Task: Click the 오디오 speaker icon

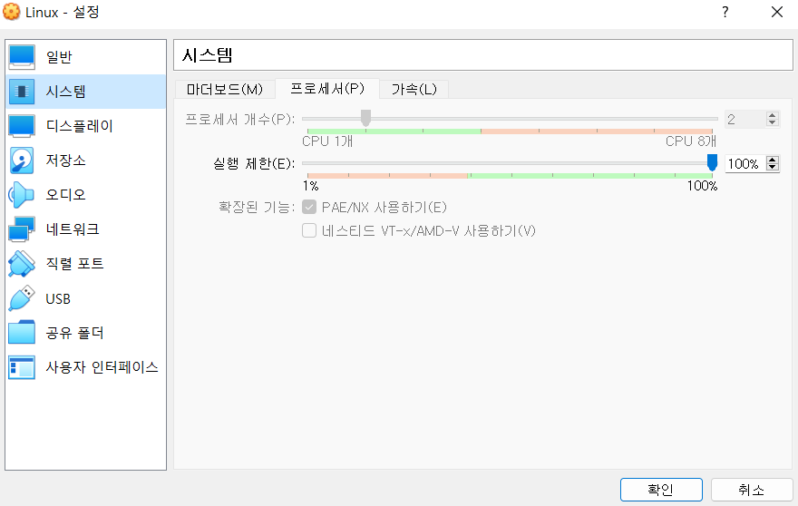Action: 22,195
